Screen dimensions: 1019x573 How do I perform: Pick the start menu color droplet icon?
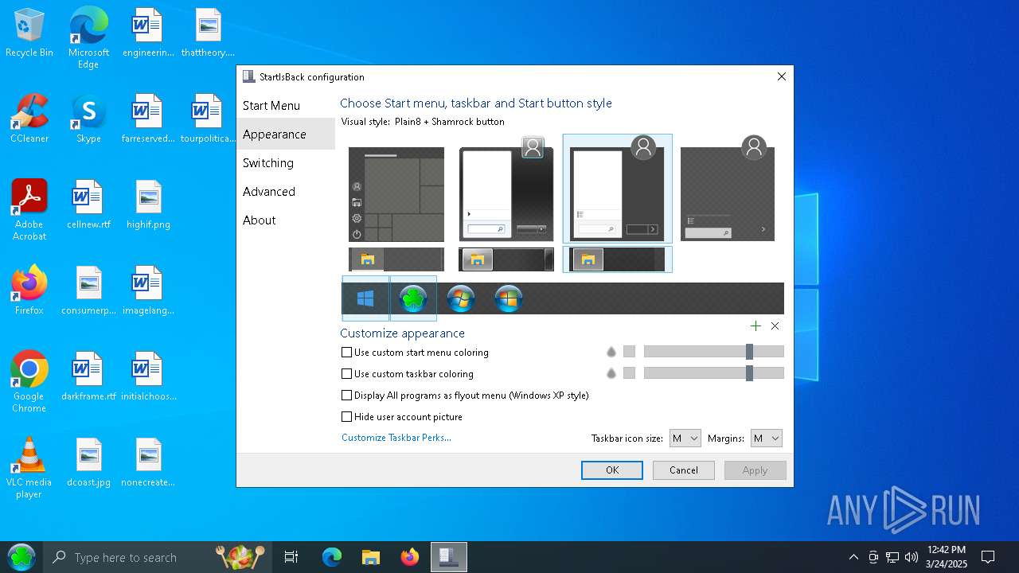611,352
